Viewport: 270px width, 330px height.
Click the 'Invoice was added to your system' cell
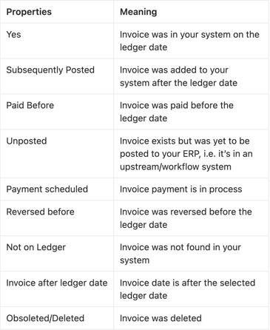pyautogui.click(x=191, y=76)
